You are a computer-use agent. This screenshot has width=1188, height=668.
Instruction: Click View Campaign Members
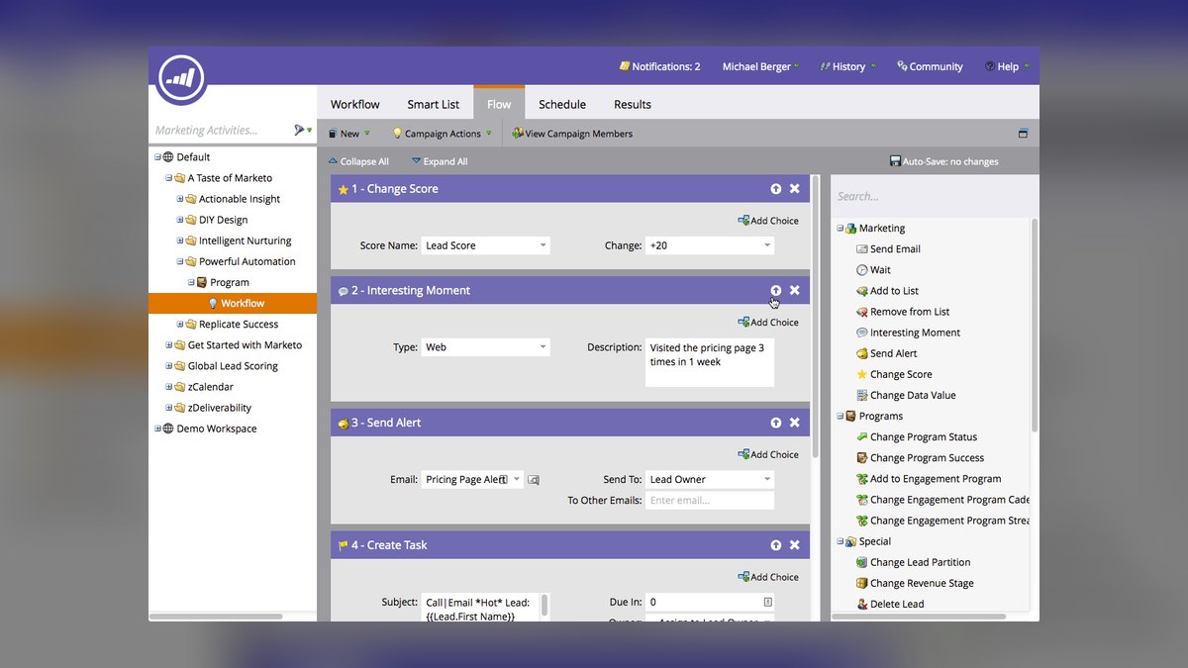coord(572,134)
